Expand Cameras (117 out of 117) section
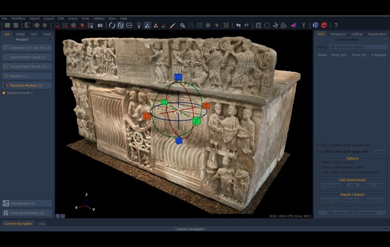This screenshot has width=390, height=247. 27,47
